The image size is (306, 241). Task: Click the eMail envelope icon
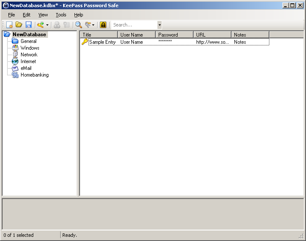pyautogui.click(x=15, y=68)
